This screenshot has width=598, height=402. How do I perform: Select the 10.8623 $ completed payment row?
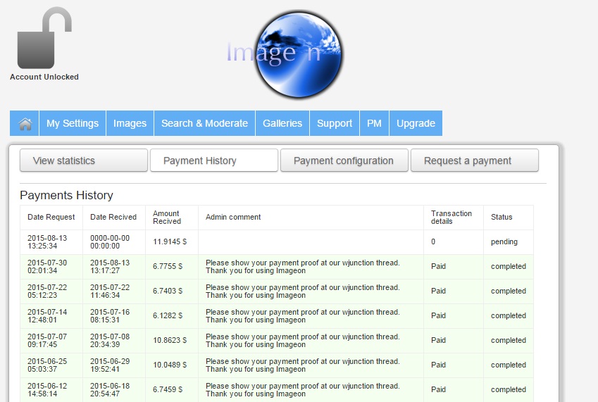pyautogui.click(x=277, y=341)
